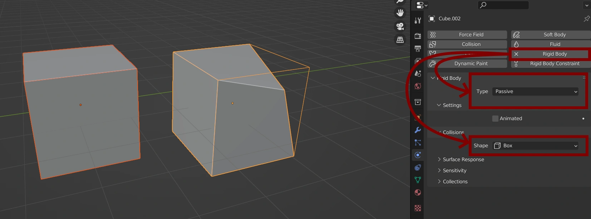Enable Fluid physics
Image resolution: width=591 pixels, height=219 pixels.
(551, 44)
